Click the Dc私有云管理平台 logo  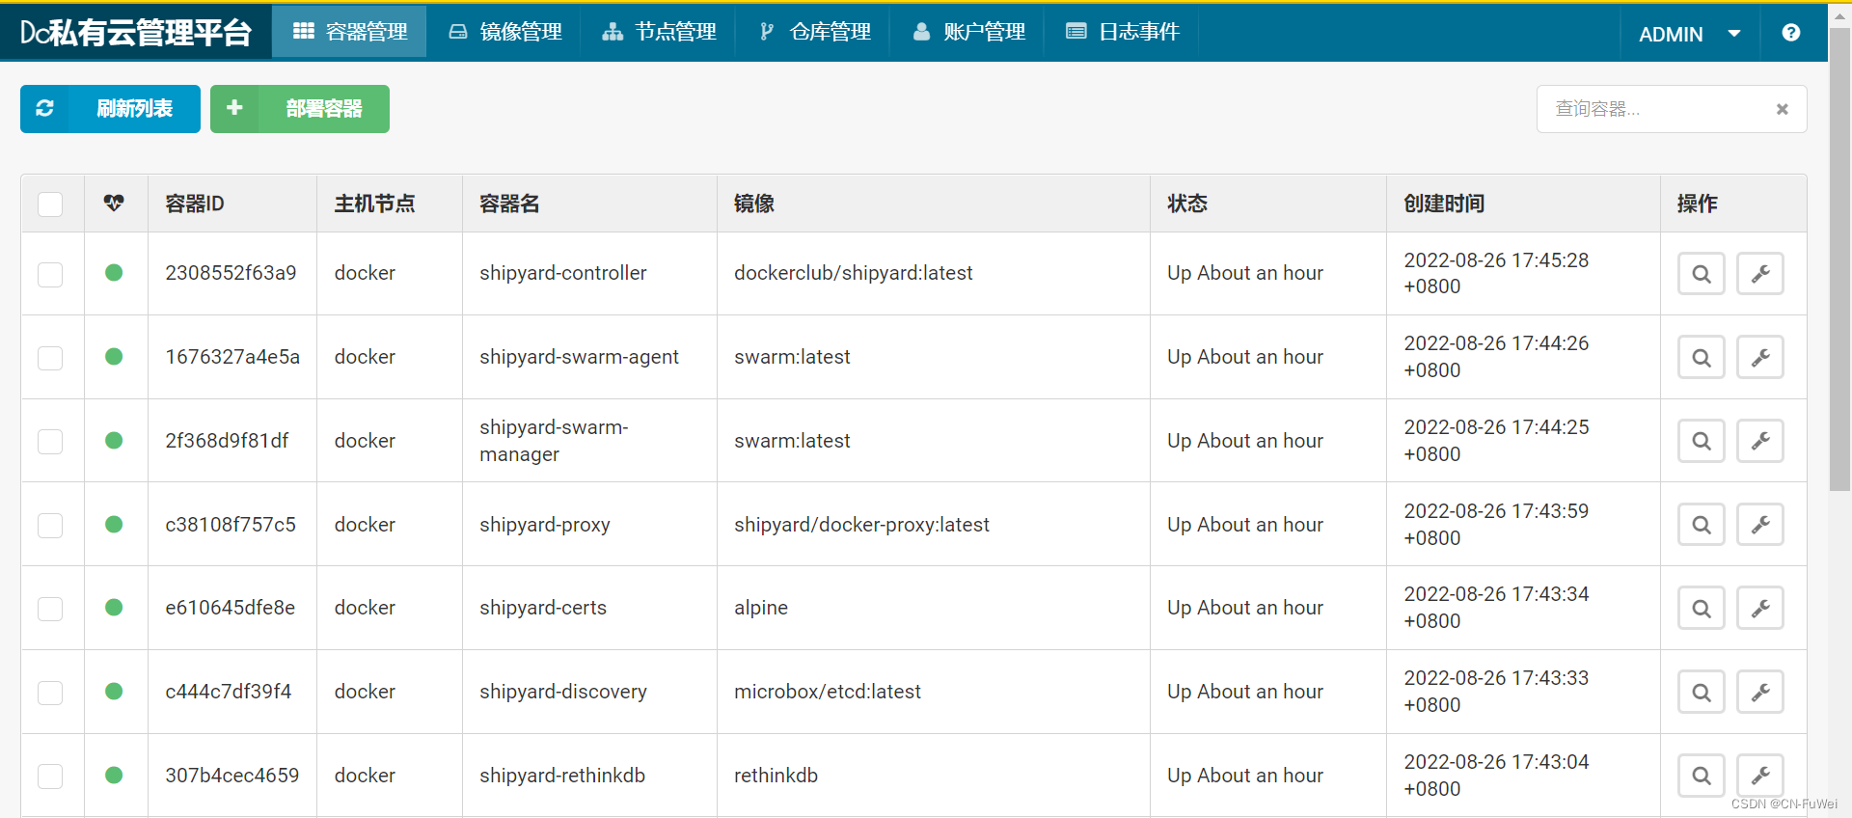tap(135, 33)
